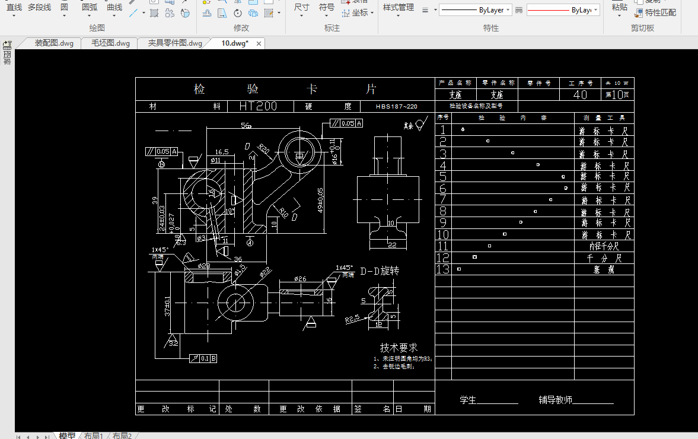The height and width of the screenshot is (439, 698).
Task: Click the D-D旋转 section label
Action: [380, 271]
